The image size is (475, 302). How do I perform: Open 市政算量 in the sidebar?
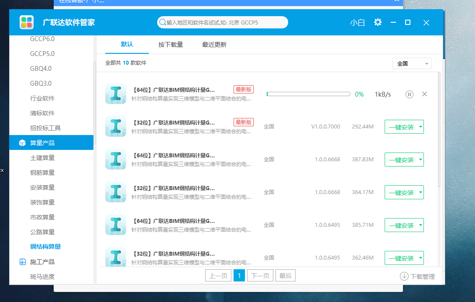click(42, 217)
